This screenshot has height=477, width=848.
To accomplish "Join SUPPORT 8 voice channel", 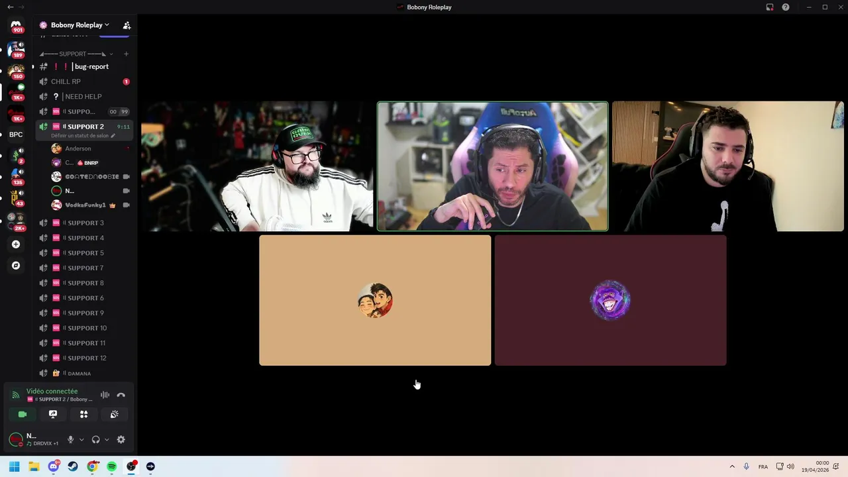I will coord(84,283).
